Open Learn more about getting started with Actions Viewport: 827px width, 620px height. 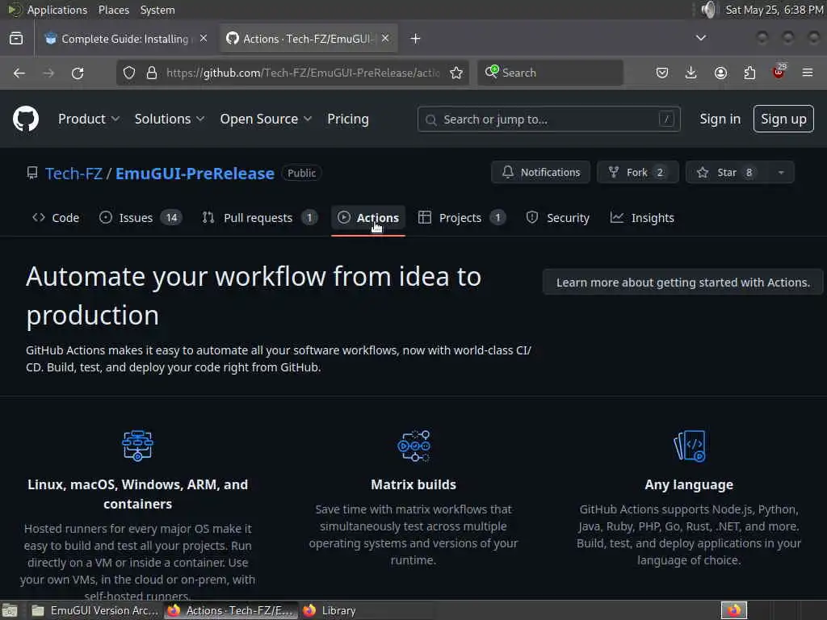[x=683, y=283]
